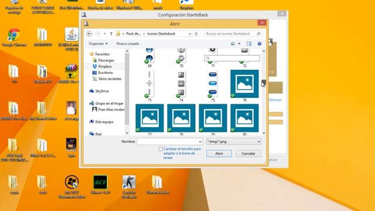Enable Cambiar el tamaño checkbox
The width and height of the screenshot is (375, 211).
pos(161,149)
